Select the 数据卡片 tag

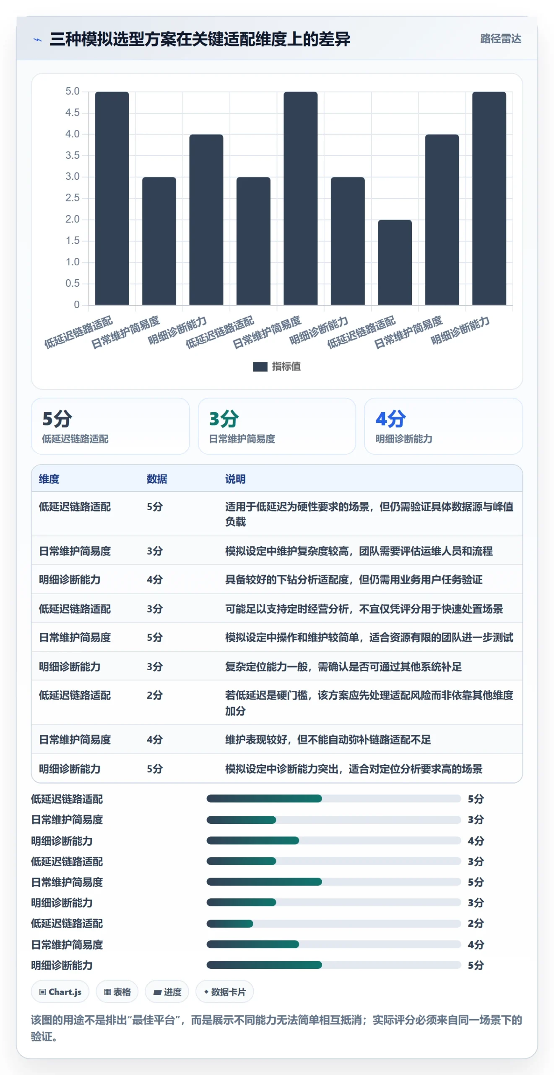pos(224,992)
